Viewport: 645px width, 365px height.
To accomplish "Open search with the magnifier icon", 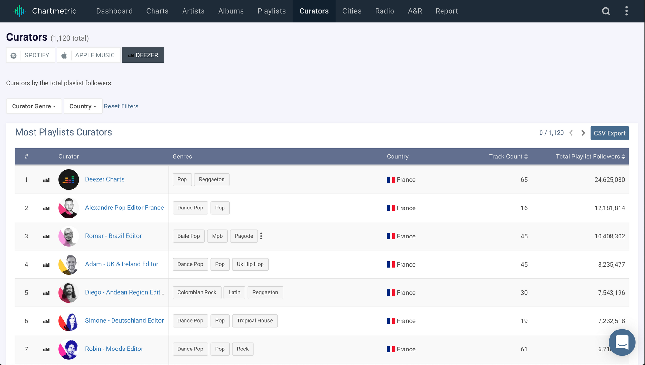I will pyautogui.click(x=606, y=11).
